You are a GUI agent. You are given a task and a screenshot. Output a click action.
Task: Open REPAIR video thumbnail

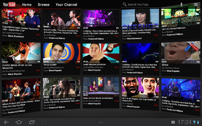click(x=181, y=53)
